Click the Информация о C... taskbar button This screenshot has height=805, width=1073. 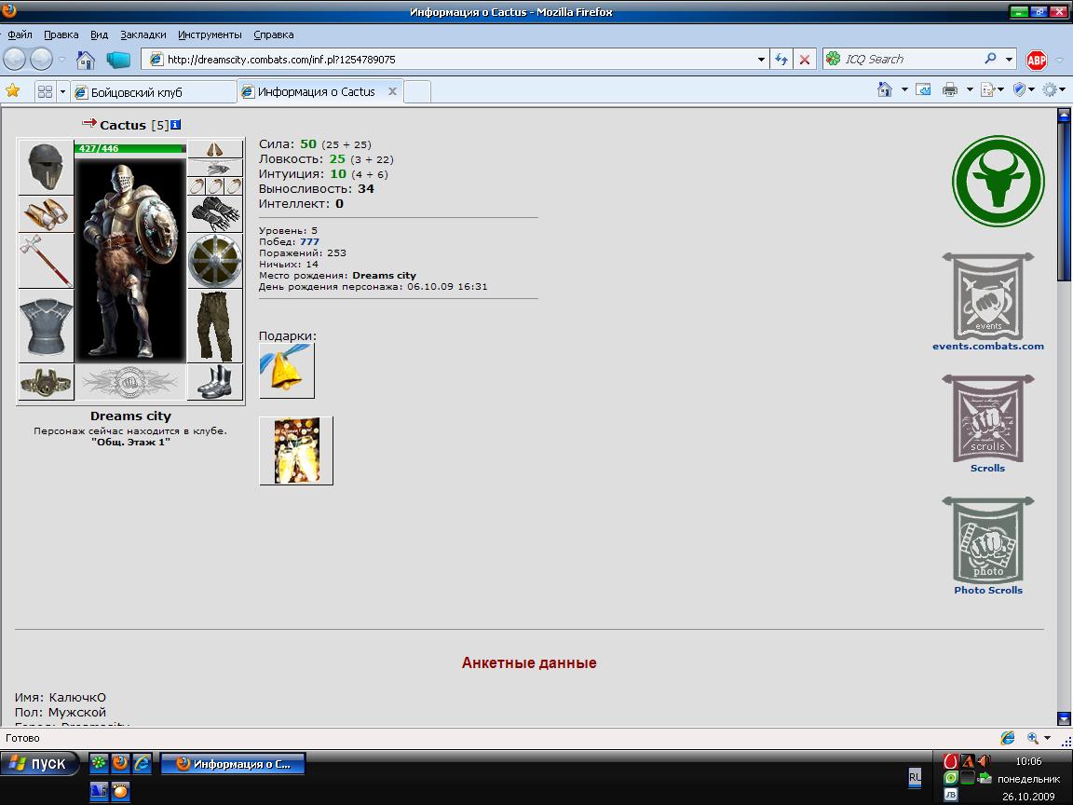[233, 764]
